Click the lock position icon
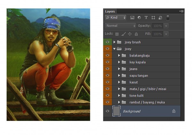This screenshot has width=192, height=135. point(130,34)
